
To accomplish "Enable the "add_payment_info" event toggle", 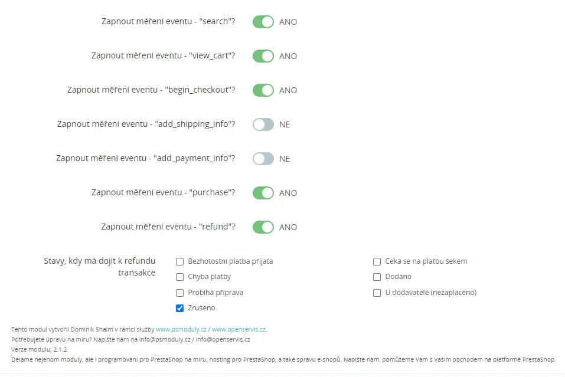I will [x=263, y=159].
